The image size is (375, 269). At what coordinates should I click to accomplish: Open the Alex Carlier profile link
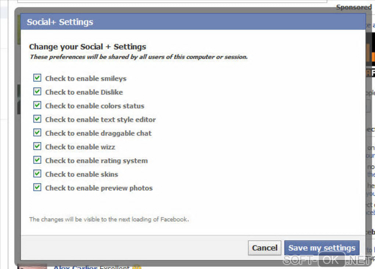coord(75,267)
